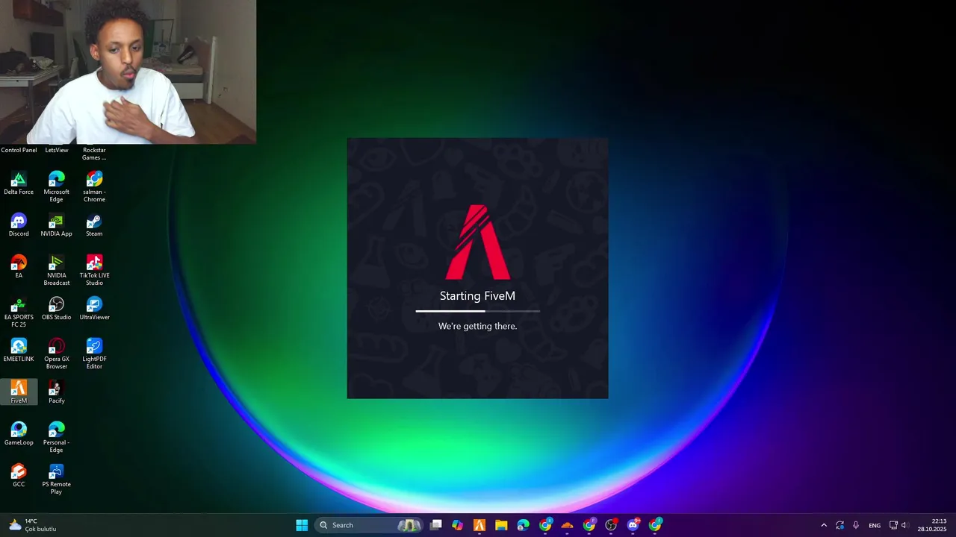
Task: Open the Discord desktop shortcut
Action: (x=19, y=225)
